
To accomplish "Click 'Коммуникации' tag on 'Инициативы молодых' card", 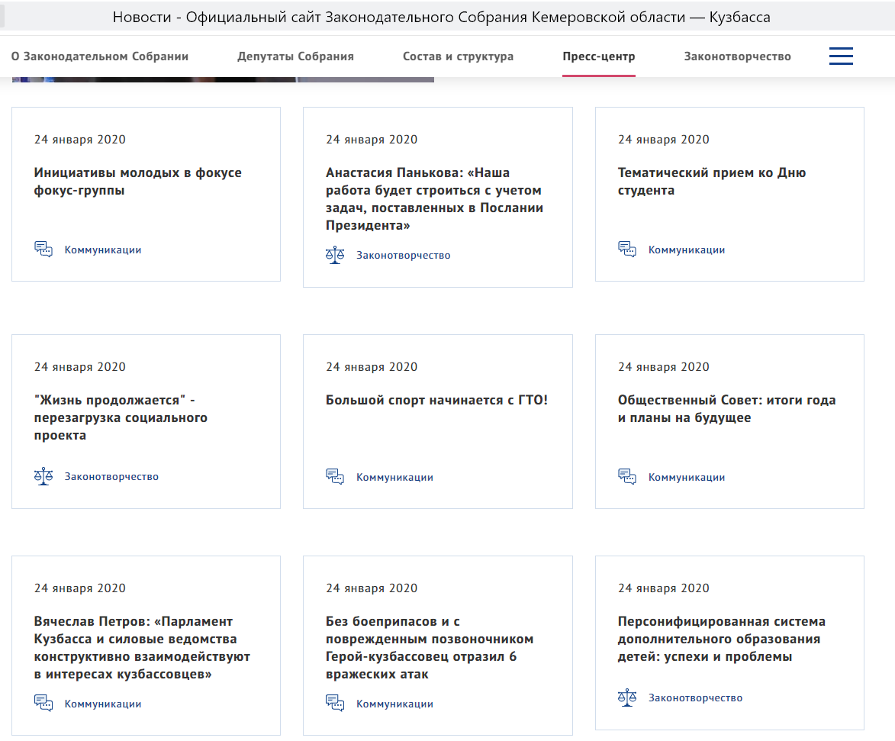I will coord(103,250).
